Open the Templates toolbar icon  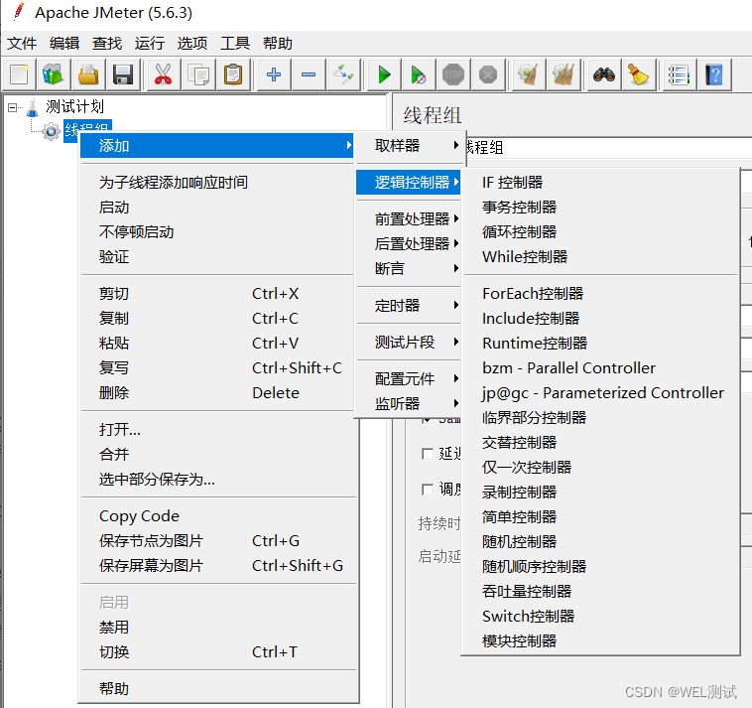tap(54, 74)
